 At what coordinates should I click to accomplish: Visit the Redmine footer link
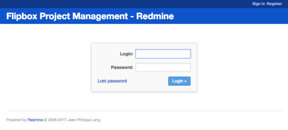pos(35,120)
